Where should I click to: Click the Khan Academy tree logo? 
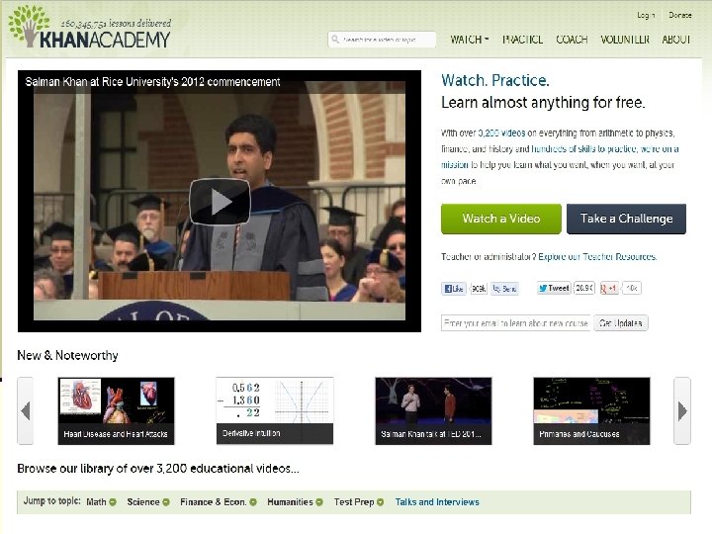[28, 26]
